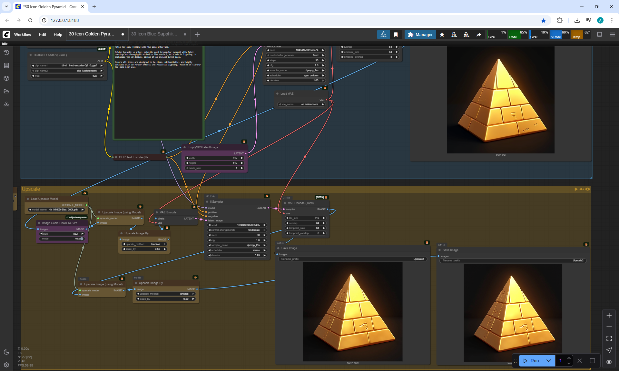This screenshot has height=371, width=619.
Task: Zoom in with the plus canvas icon
Action: 609,315
